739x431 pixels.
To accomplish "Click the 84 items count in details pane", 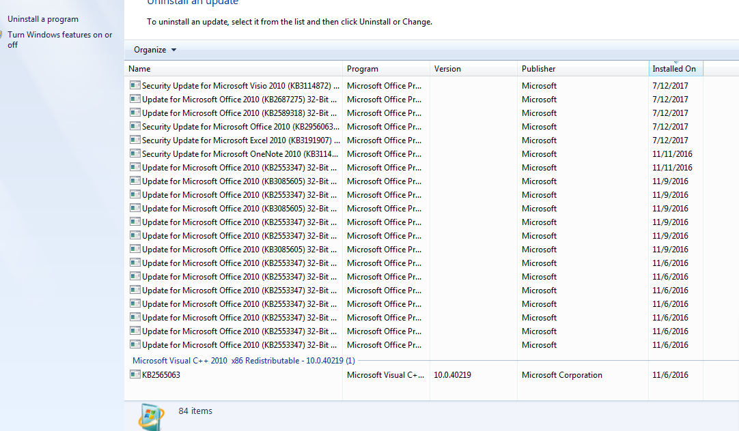I will [195, 411].
